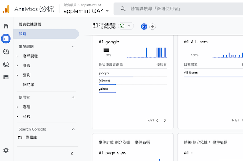Expand the 參與 tree item
Screen dimensions: 243x161
tap(17, 66)
